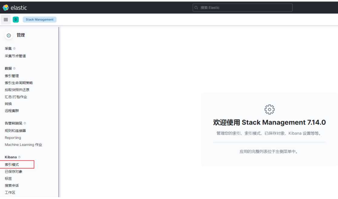Open the hamburger navigation menu
Screen dimensions: 338x199
tap(6, 20)
